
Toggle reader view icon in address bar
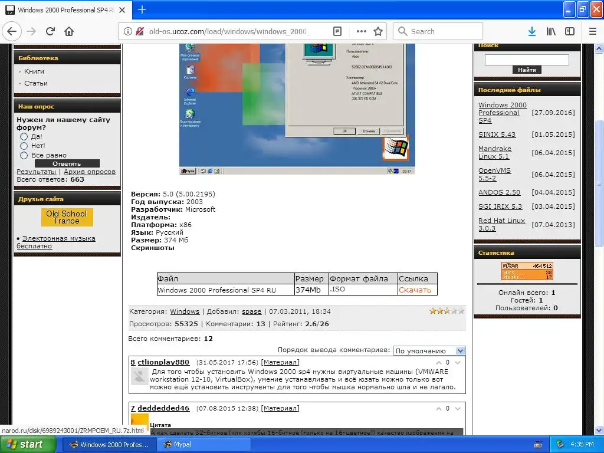[337, 31]
